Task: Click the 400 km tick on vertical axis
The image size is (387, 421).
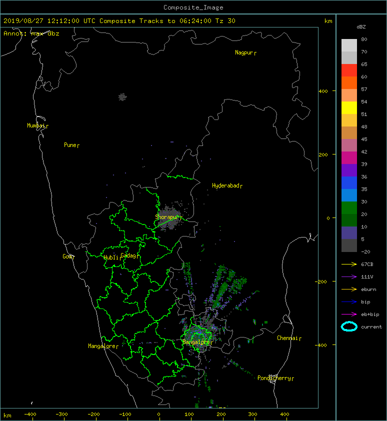Action: (323, 91)
